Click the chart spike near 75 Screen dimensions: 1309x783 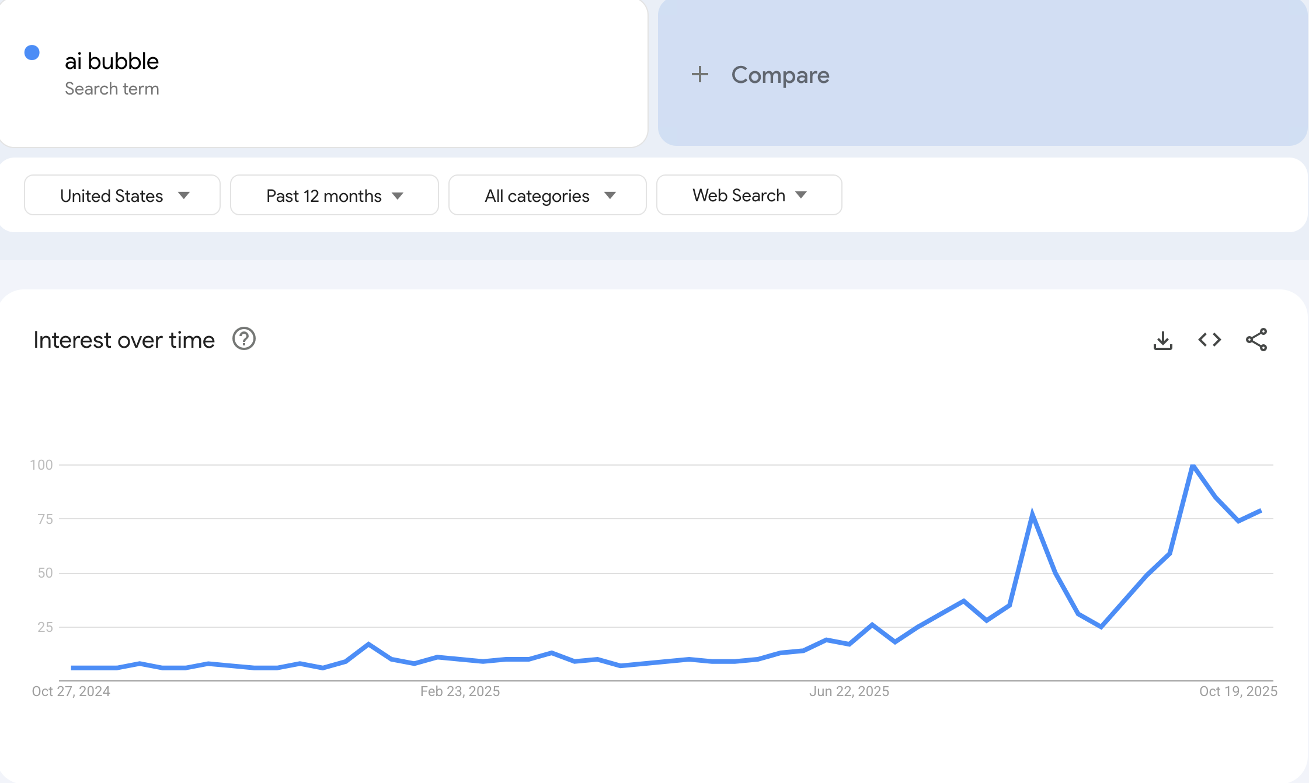pos(1032,515)
